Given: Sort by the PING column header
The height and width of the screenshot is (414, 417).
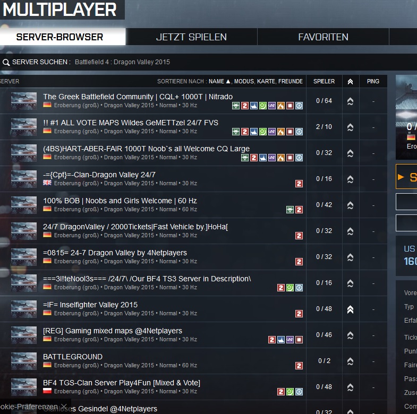Looking at the screenshot, I should pos(373,81).
